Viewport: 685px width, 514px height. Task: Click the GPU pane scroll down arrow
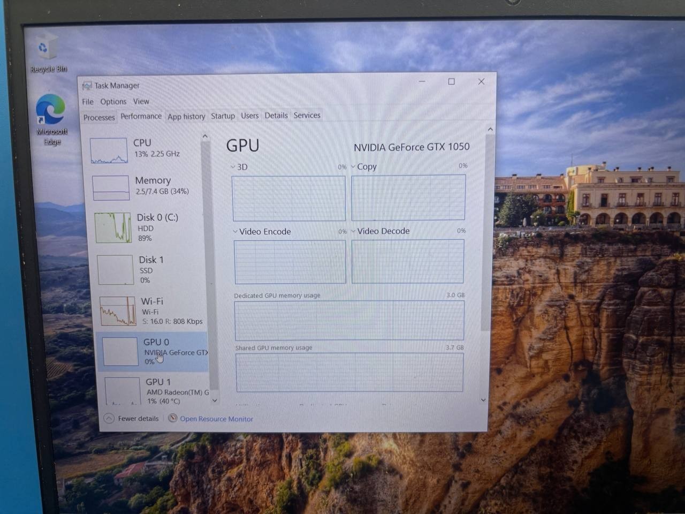click(483, 400)
